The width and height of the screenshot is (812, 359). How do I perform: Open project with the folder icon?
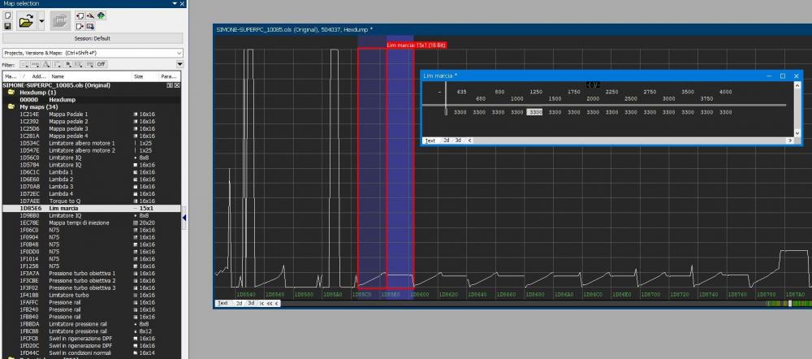24,20
